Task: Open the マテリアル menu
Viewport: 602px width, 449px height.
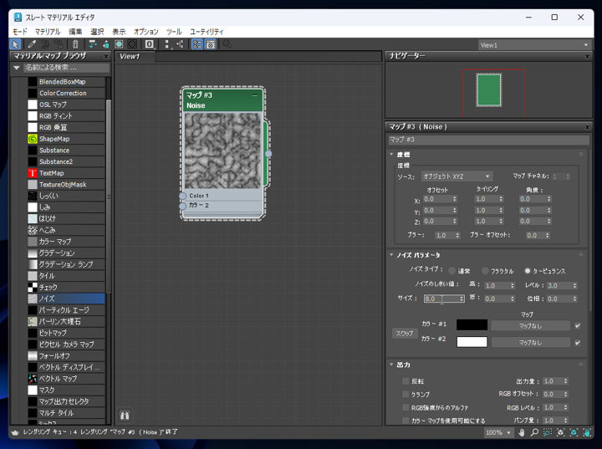Action: (x=48, y=32)
